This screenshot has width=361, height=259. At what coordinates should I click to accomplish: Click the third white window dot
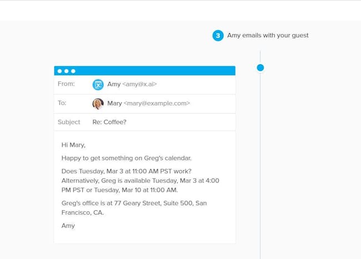click(73, 71)
